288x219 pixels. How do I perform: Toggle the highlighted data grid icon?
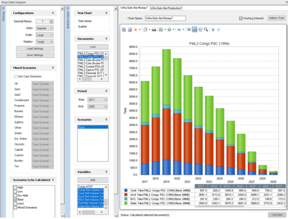click(x=195, y=30)
